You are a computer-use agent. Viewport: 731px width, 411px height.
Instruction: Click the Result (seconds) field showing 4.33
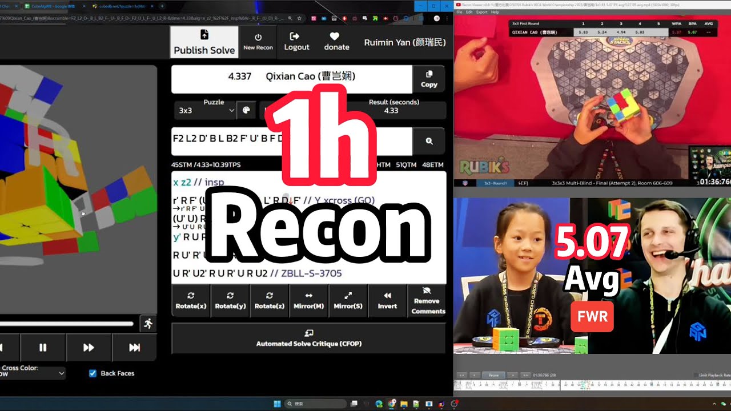[x=391, y=110]
